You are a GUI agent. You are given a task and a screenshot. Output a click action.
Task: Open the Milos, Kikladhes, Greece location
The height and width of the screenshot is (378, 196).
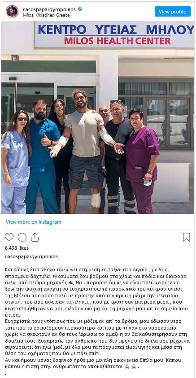coord(46,15)
